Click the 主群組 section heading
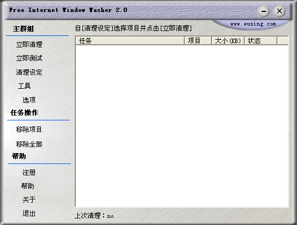The height and width of the screenshot is (225, 297). 23,29
